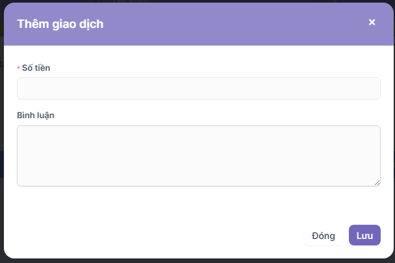Click inside the Bình luận text area
The width and height of the screenshot is (395, 263).
click(x=198, y=156)
